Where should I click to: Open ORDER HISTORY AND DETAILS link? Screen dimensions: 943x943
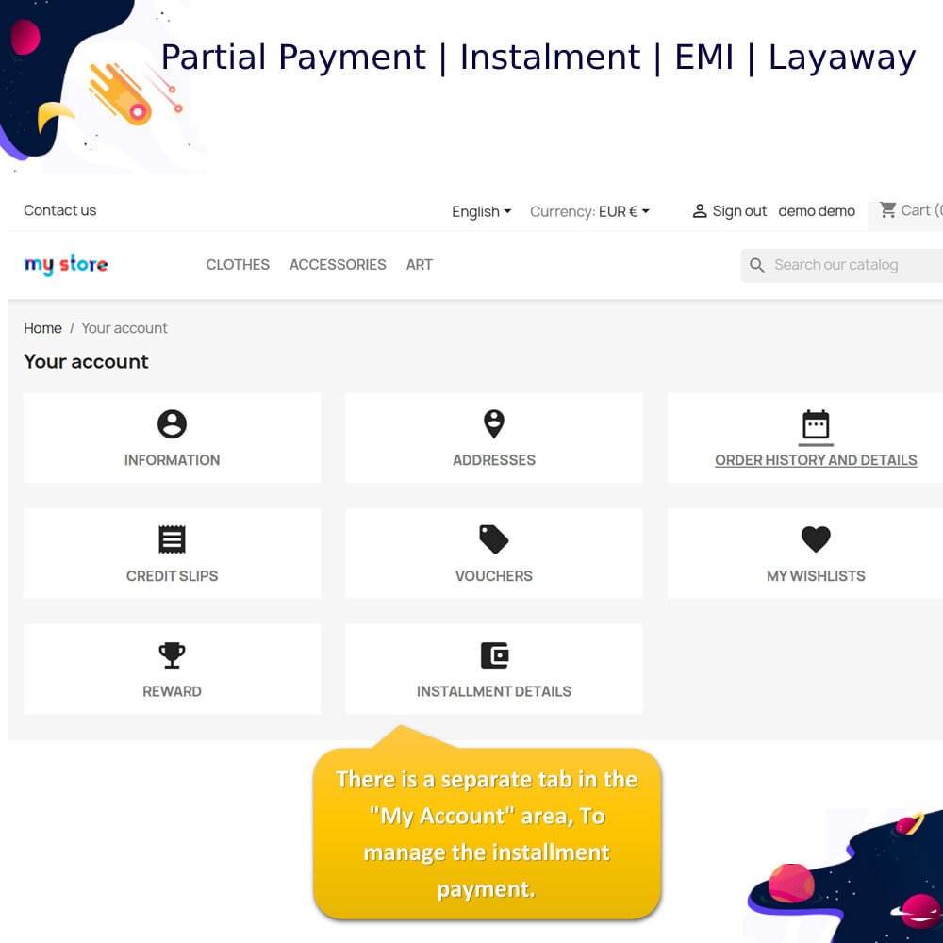coord(816,460)
